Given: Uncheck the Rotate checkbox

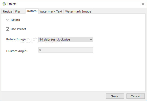Looking at the screenshot, I should [x=7, y=20].
